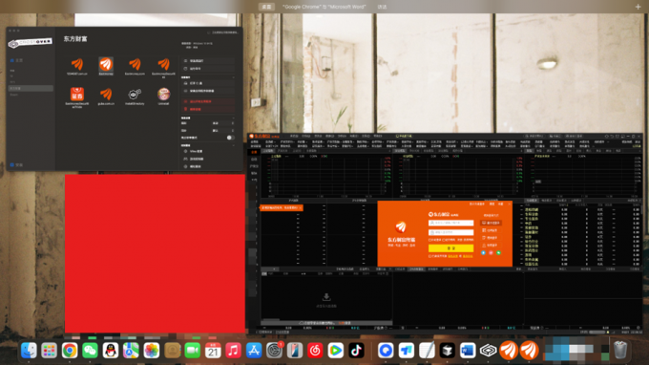This screenshot has height=365, width=649.
Task: Click the yellow 登录 login button
Action: 450,248
